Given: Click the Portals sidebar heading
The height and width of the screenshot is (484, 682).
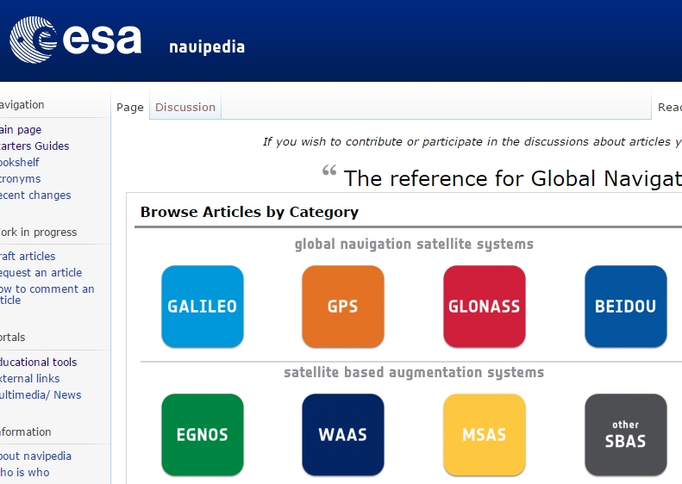Looking at the screenshot, I should [12, 337].
